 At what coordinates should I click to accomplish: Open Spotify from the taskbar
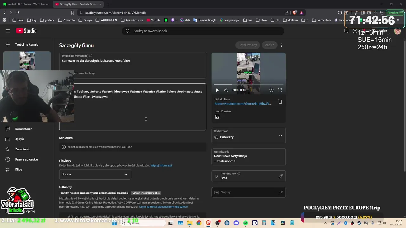click(x=246, y=223)
